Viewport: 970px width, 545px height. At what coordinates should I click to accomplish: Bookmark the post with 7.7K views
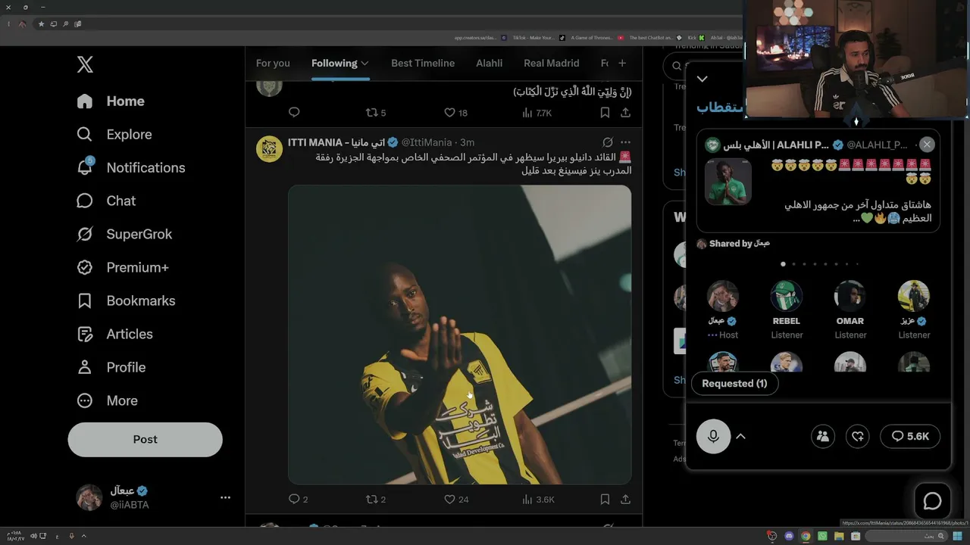pyautogui.click(x=605, y=113)
